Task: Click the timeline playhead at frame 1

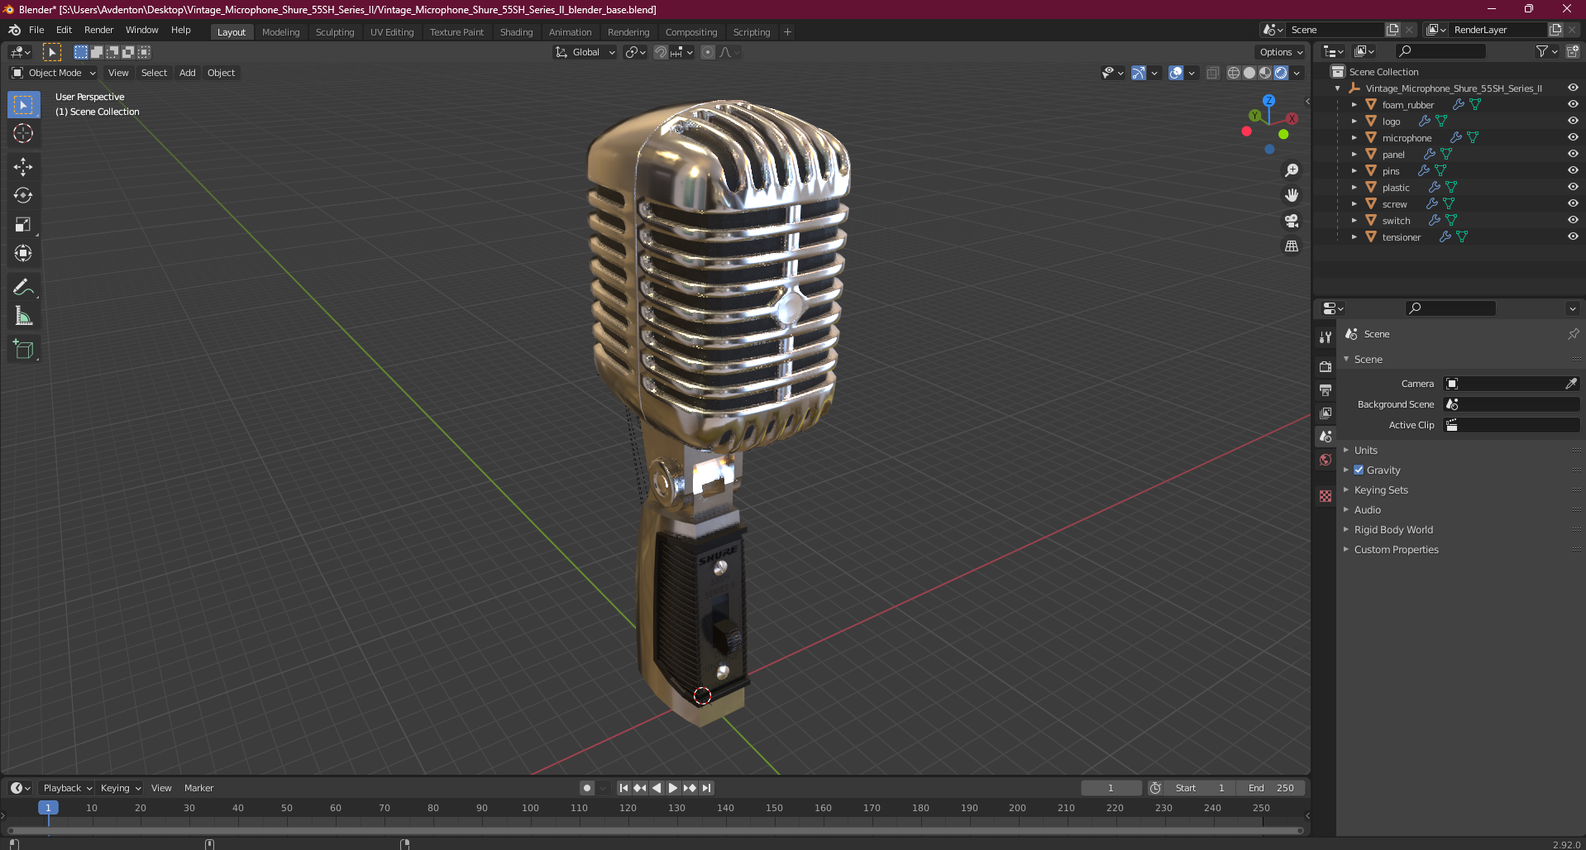Action: point(48,808)
